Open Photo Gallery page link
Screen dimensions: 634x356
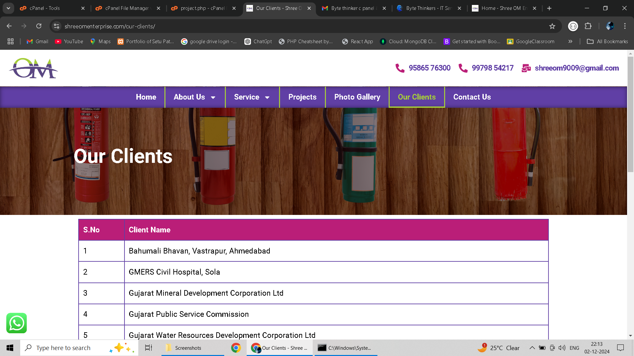(357, 97)
